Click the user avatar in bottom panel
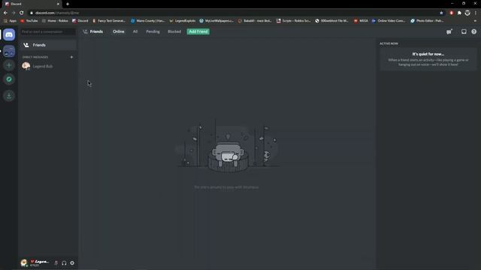 [x=24, y=262]
